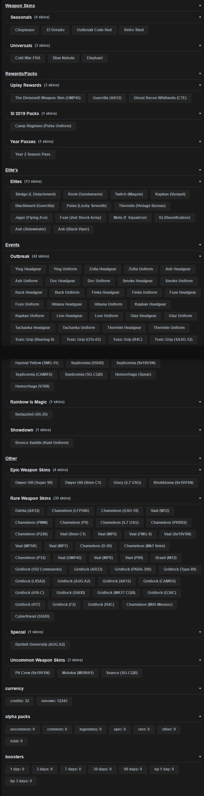Click the bp 3 days: 0 booster
This screenshot has height=796, width=204.
(x=21, y=781)
